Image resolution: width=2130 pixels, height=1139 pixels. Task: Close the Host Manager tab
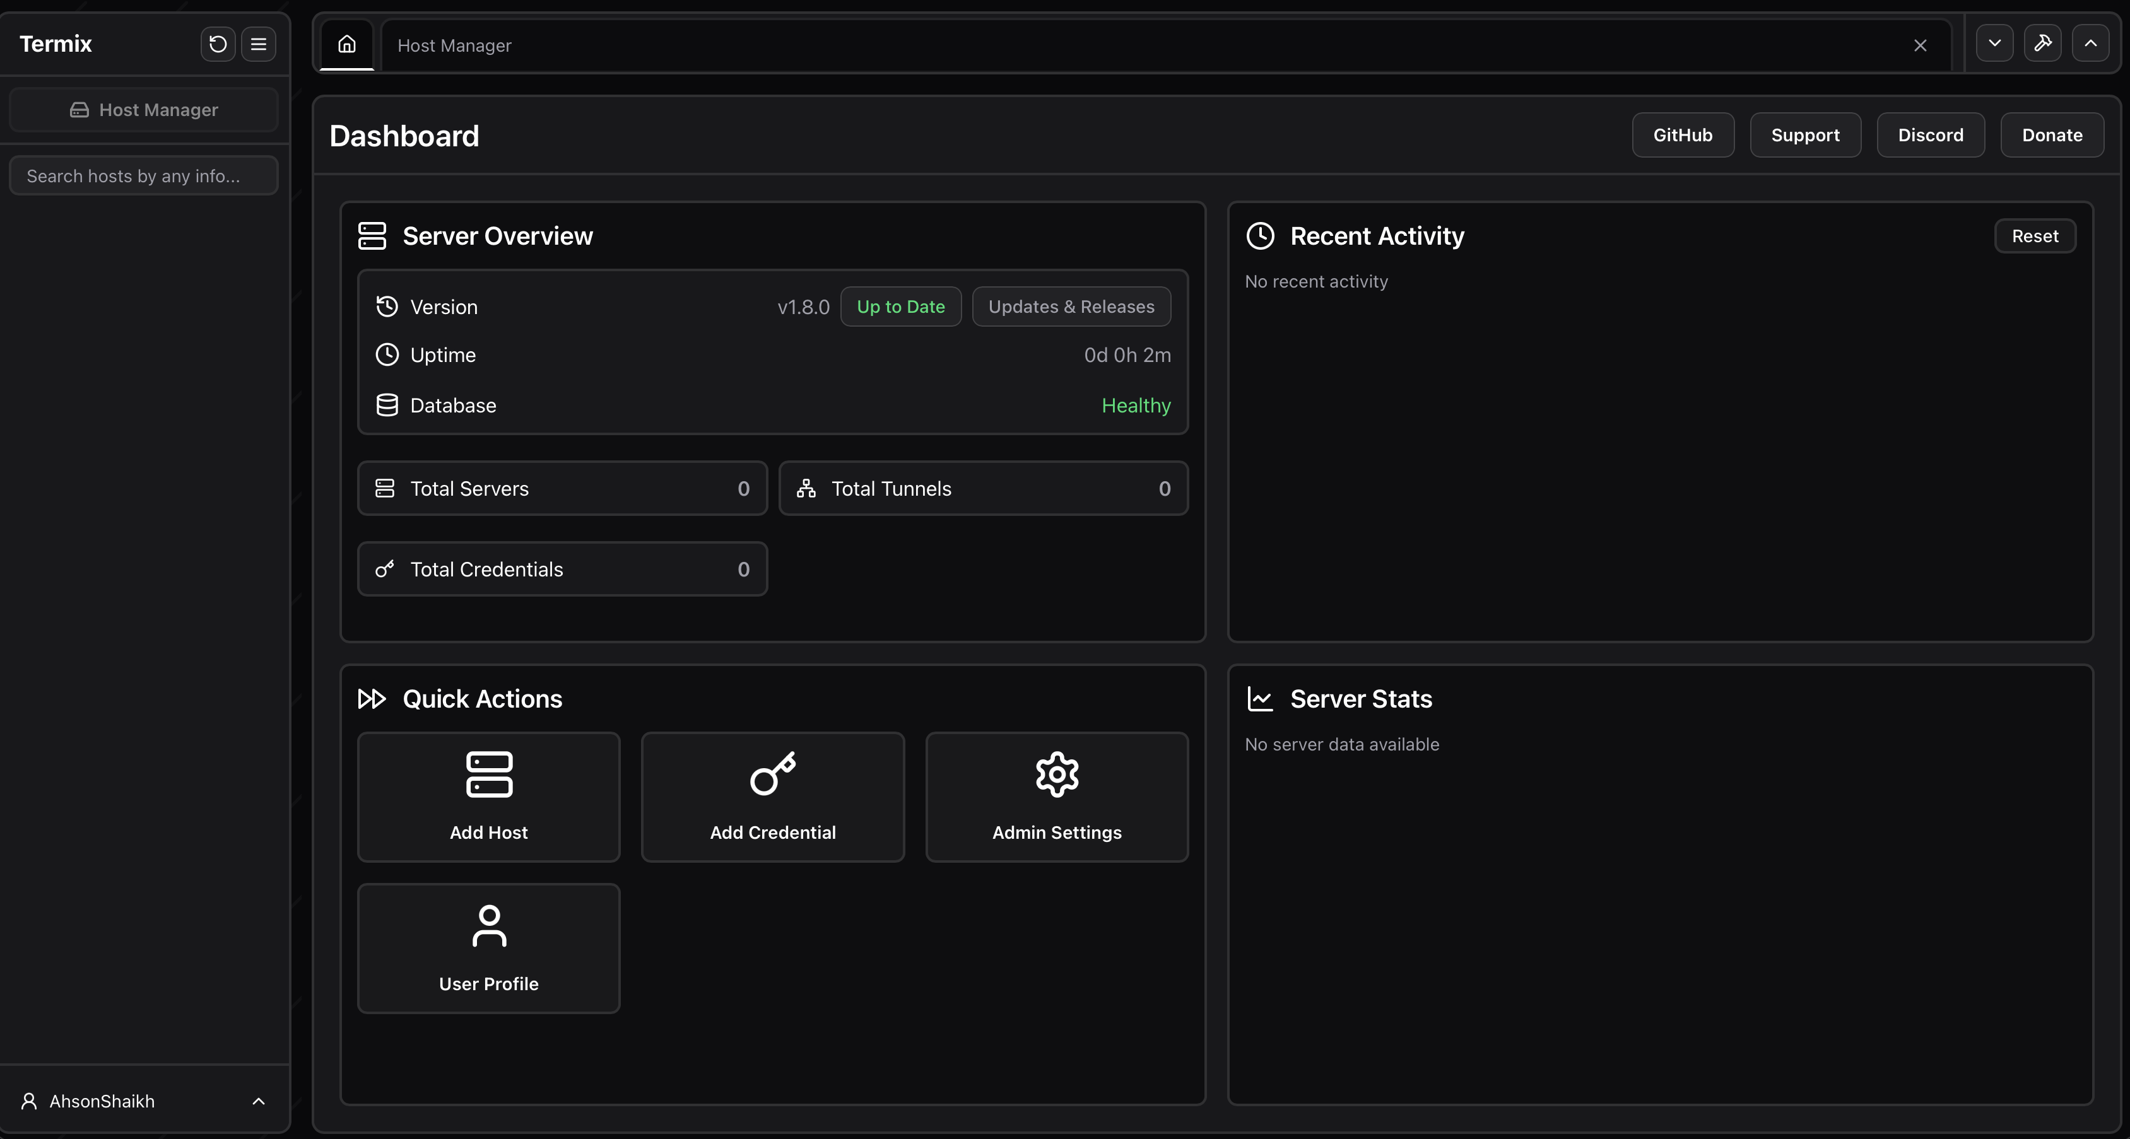point(1920,45)
